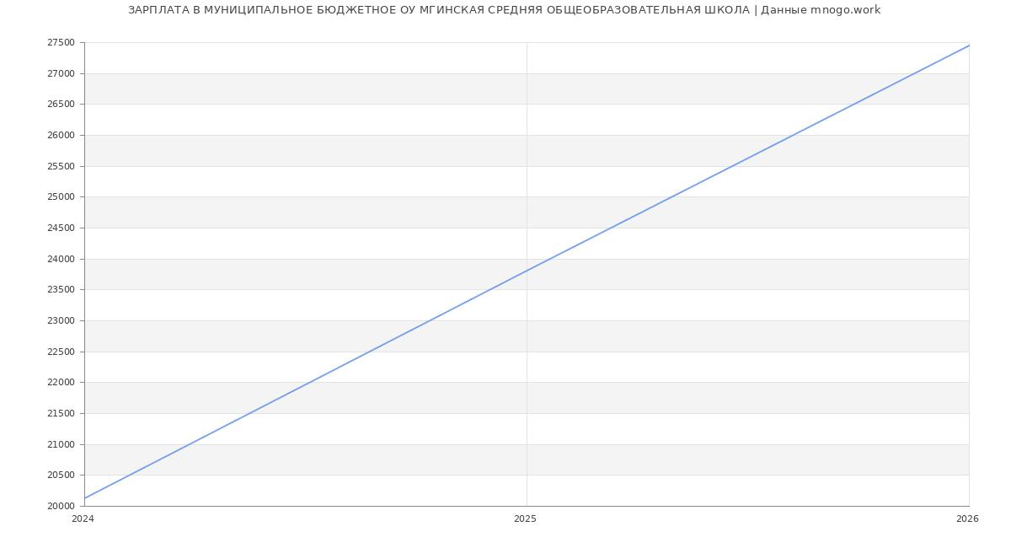The height and width of the screenshot is (548, 1011).
Task: Select the 22500 y-axis label
Action: coord(61,352)
